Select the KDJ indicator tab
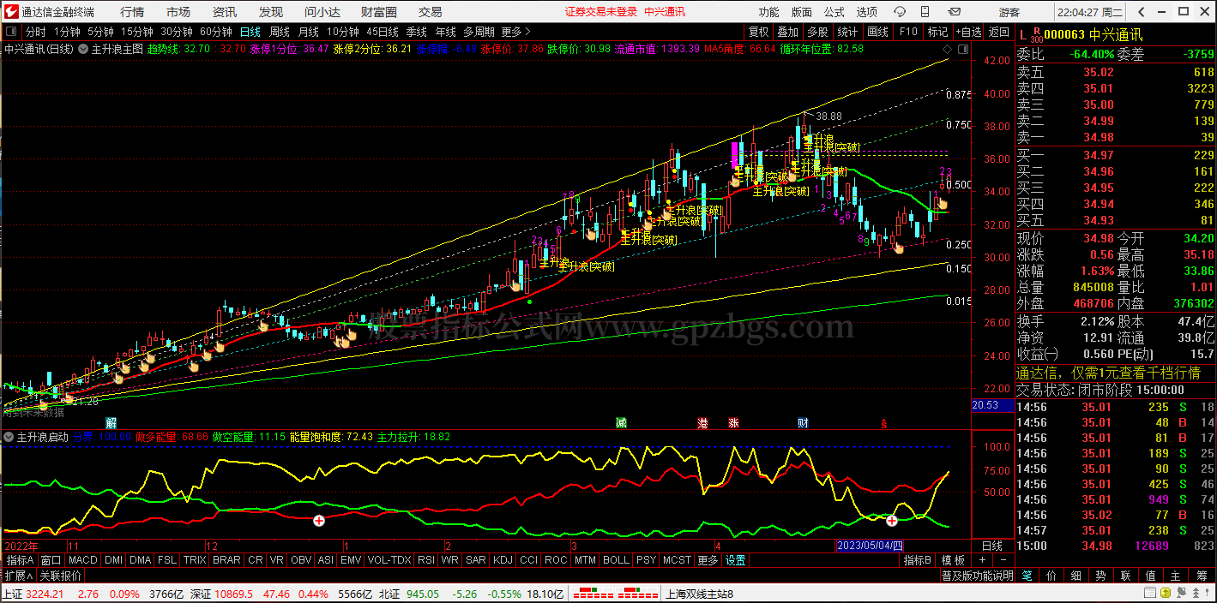 click(x=503, y=560)
